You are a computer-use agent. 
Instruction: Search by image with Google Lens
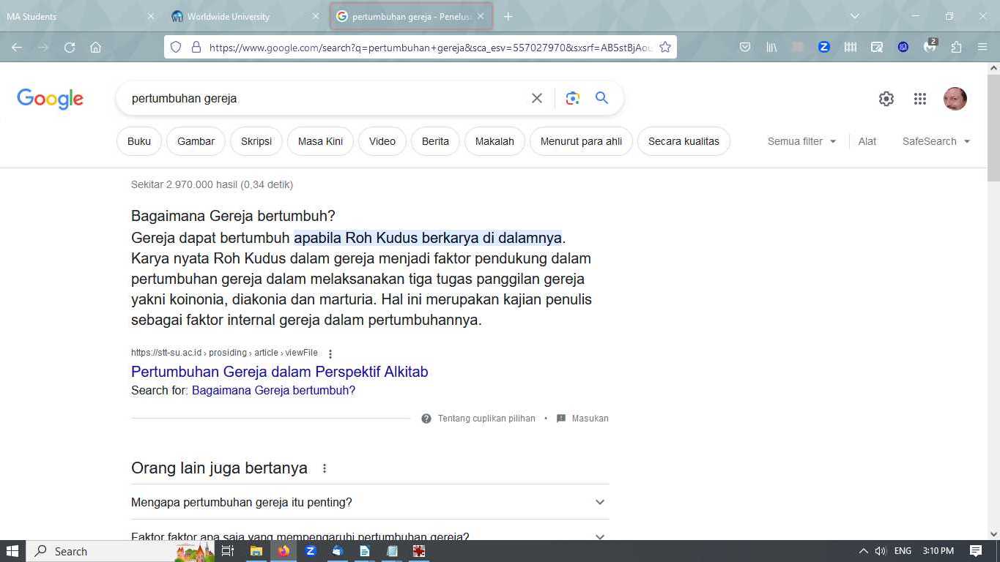pos(573,98)
